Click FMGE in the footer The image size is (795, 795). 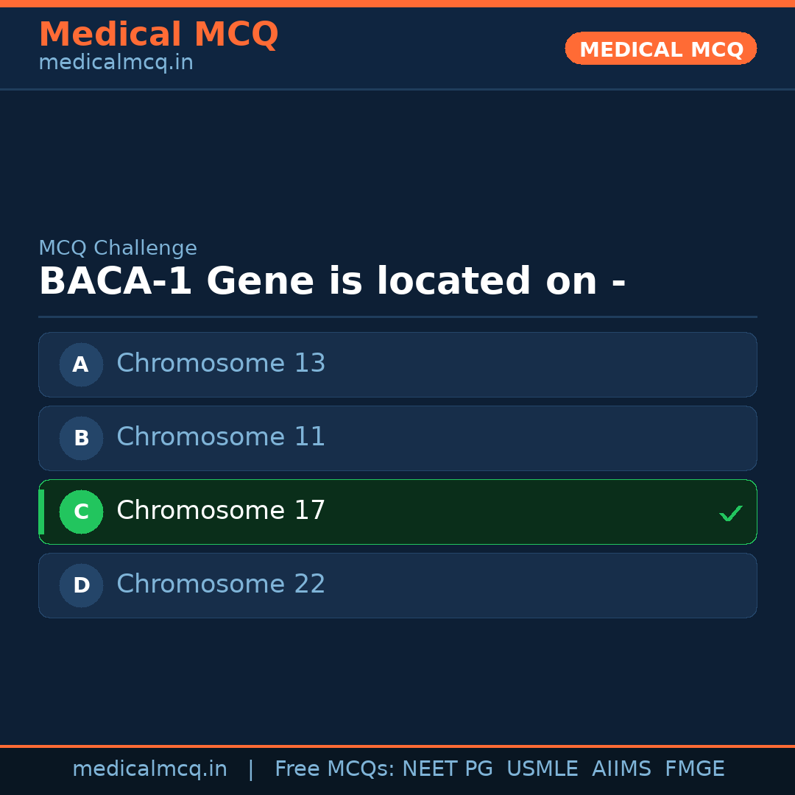tap(694, 769)
